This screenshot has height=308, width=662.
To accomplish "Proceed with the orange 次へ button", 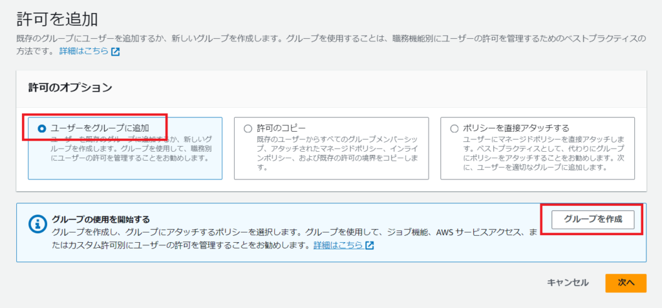I will tap(625, 283).
